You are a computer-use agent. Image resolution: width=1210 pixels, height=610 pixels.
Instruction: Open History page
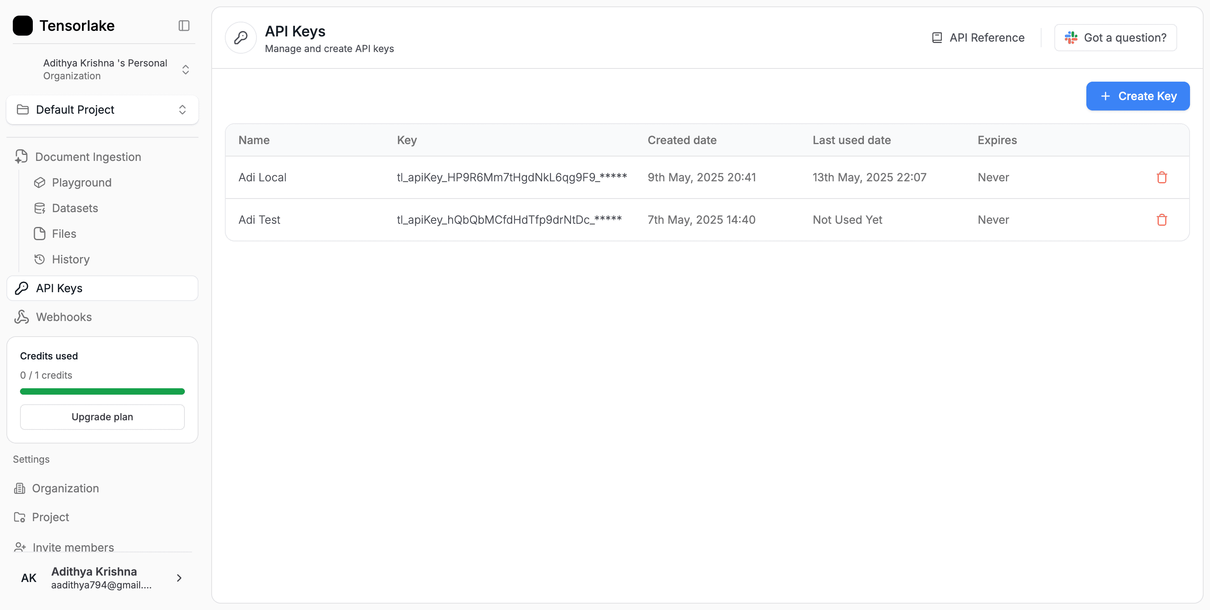click(x=70, y=259)
